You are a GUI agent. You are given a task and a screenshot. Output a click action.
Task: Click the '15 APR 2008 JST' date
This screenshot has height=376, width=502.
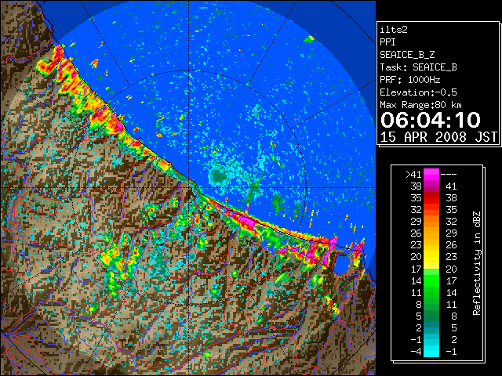[438, 137]
